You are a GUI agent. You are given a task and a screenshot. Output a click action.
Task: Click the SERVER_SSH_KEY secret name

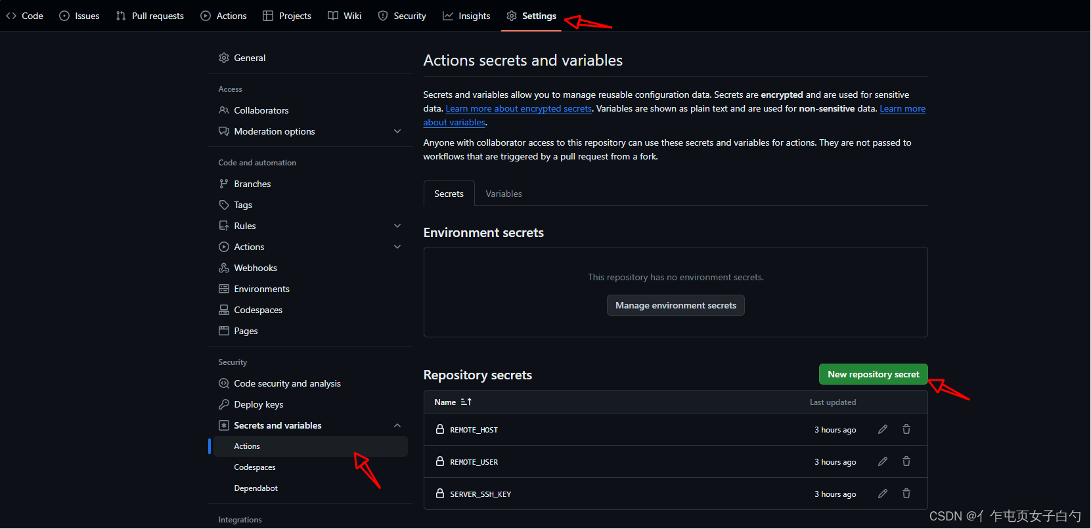[x=480, y=494]
